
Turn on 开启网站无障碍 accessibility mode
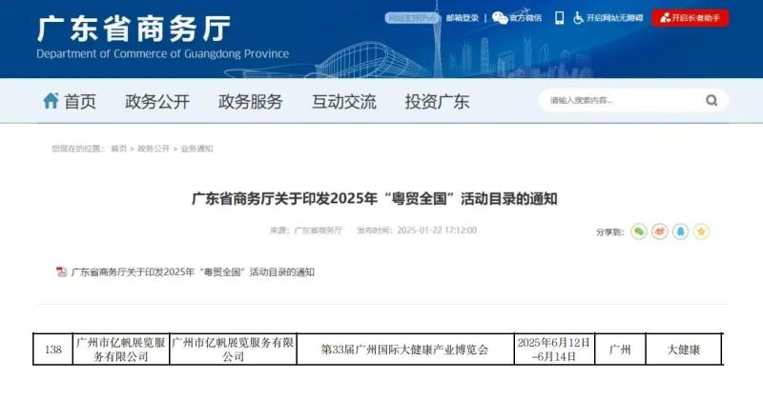click(615, 18)
